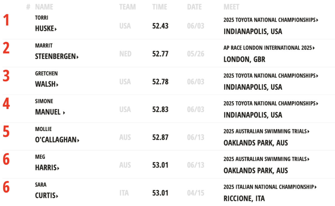This screenshot has height=206, width=335.
Task: Open Huske's 2025 Toyota National Championships meet link
Action: click(271, 20)
